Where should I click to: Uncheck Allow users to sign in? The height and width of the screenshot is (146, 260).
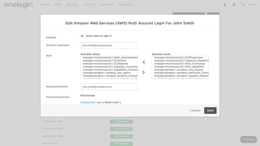(82, 36)
